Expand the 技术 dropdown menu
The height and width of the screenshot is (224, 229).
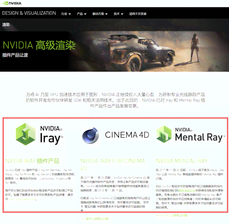(118, 14)
